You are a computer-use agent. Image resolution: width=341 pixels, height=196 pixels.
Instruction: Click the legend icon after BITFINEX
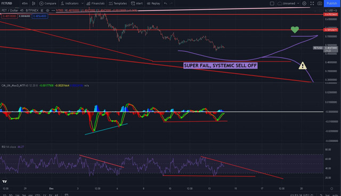coord(42,11)
